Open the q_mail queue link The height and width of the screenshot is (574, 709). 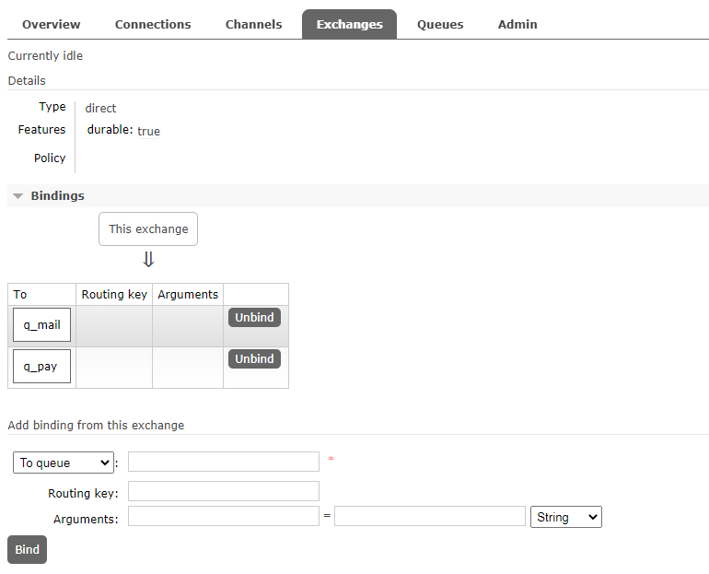(x=41, y=325)
